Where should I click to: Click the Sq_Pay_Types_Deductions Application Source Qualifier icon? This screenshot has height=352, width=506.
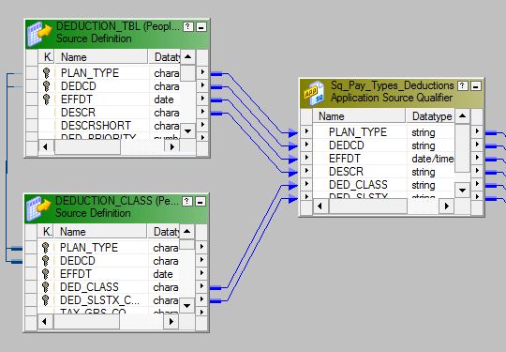[x=314, y=93]
